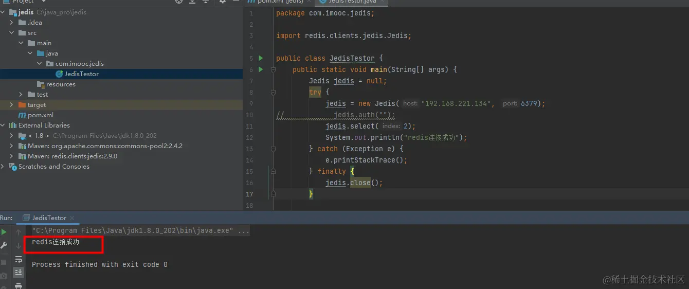Fold the catch block at line 13
The width and height of the screenshot is (689, 289).
[x=273, y=149]
